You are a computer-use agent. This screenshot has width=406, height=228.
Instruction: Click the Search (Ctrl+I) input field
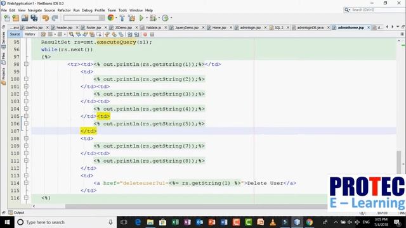click(375, 10)
